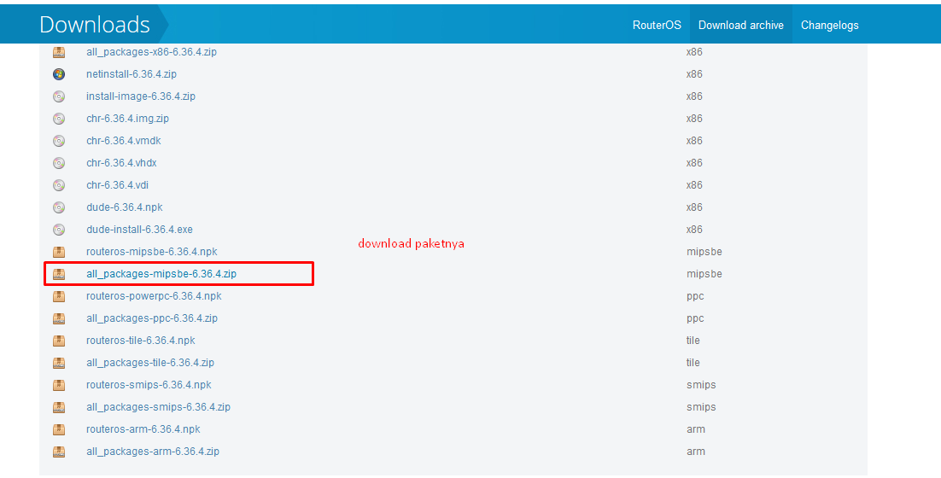Click 'tile' architecture in all_packages-tile row
This screenshot has height=478, width=941.
693,363
